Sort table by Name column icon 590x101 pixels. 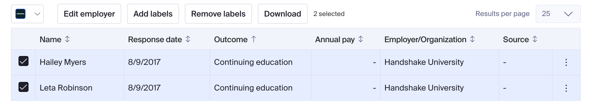[67, 39]
